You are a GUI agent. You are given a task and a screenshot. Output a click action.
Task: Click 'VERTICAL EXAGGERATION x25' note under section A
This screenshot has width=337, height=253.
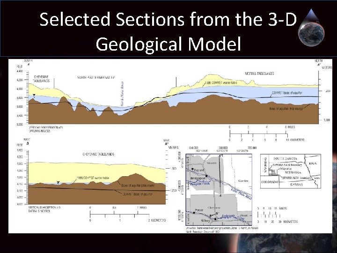[46, 127]
